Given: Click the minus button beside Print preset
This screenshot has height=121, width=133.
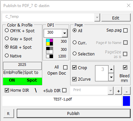Looking at the screenshot, I should (127, 91).
